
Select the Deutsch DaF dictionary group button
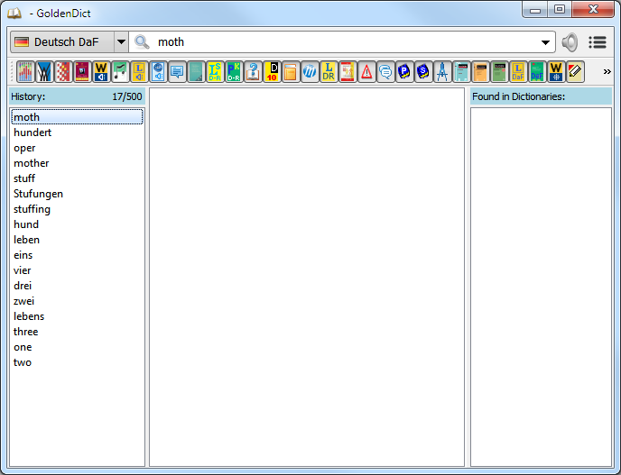click(x=62, y=42)
